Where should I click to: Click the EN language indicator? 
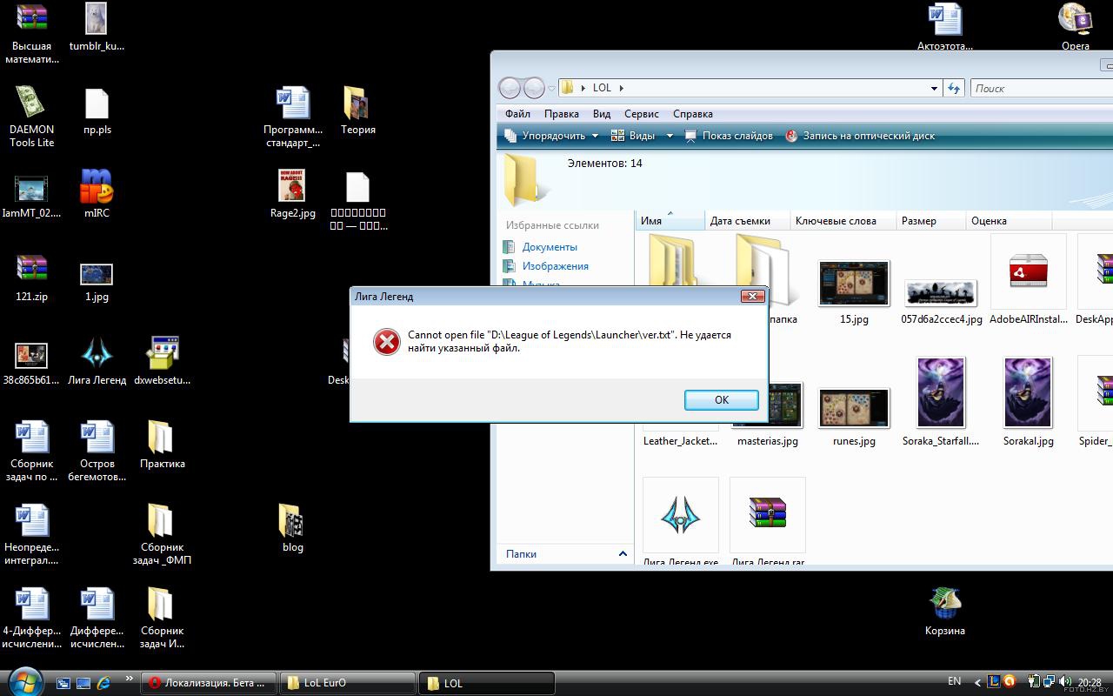coord(954,681)
